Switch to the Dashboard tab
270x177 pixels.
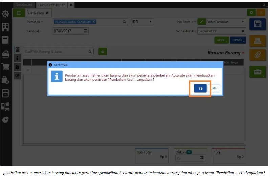[x=24, y=5]
